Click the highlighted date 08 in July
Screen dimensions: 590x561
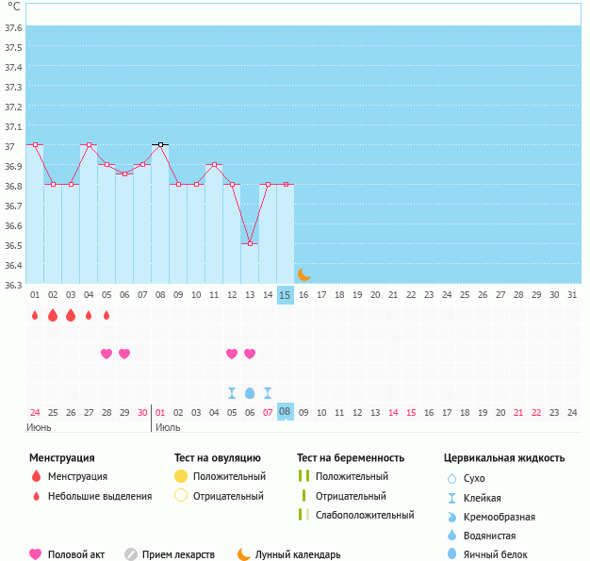tap(285, 412)
